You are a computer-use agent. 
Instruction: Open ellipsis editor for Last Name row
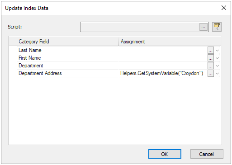click(210, 50)
